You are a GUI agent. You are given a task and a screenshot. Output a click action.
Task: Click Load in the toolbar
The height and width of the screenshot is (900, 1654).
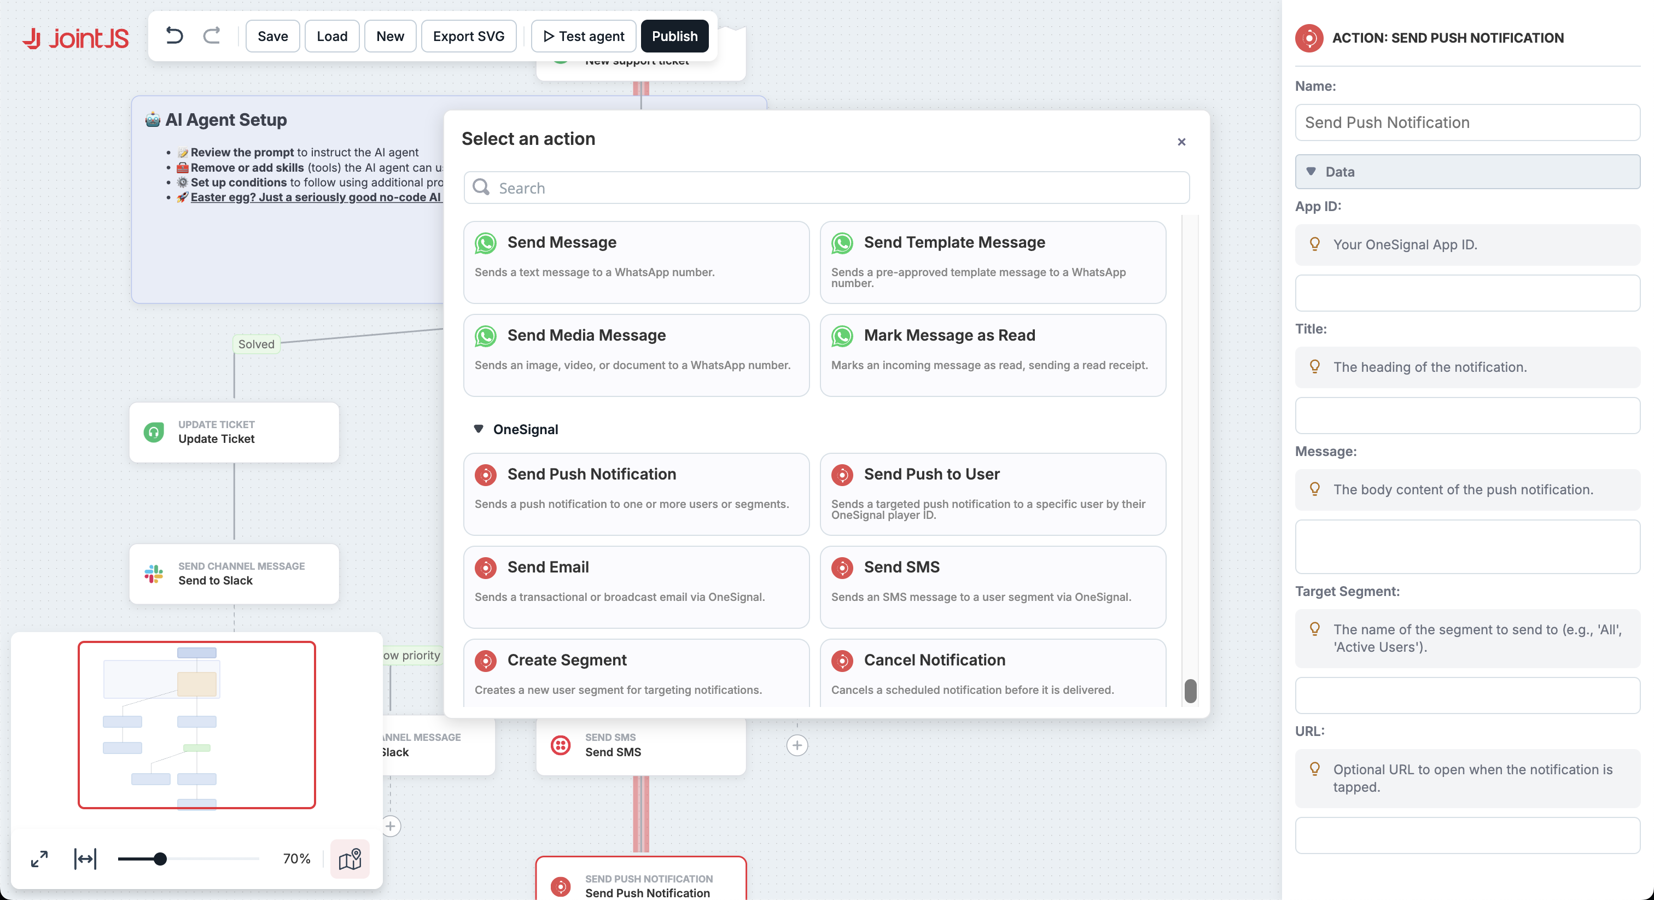331,36
